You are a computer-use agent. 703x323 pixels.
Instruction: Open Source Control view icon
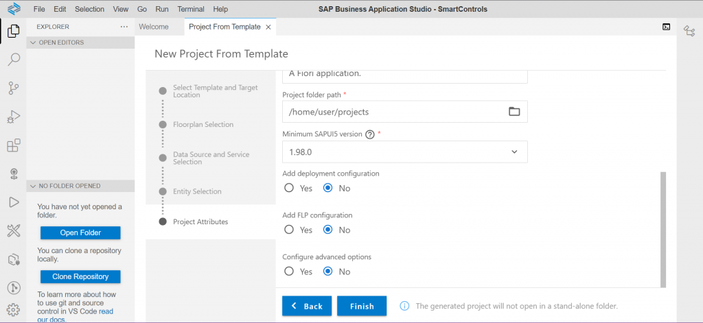(x=14, y=88)
